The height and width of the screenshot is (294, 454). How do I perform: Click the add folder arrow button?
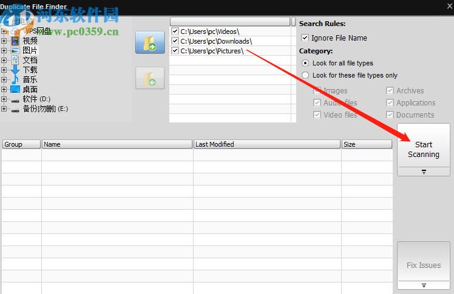point(150,42)
